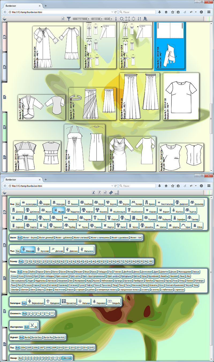The width and height of the screenshot is (214, 362).
Task: Click the reload icon in upper window address bar
Action: pyautogui.click(x=116, y=12)
